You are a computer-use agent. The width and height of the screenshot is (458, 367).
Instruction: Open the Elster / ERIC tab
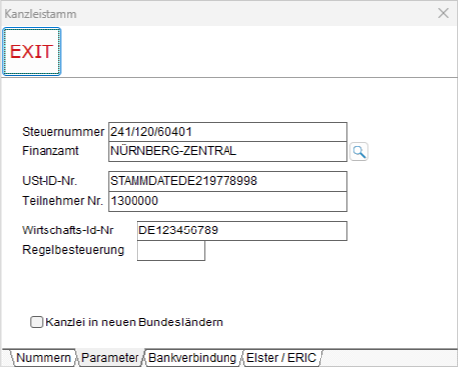click(281, 358)
